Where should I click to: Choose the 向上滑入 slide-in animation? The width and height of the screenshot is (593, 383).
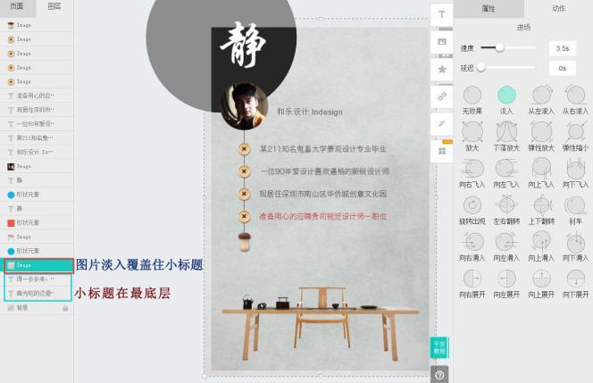[541, 246]
